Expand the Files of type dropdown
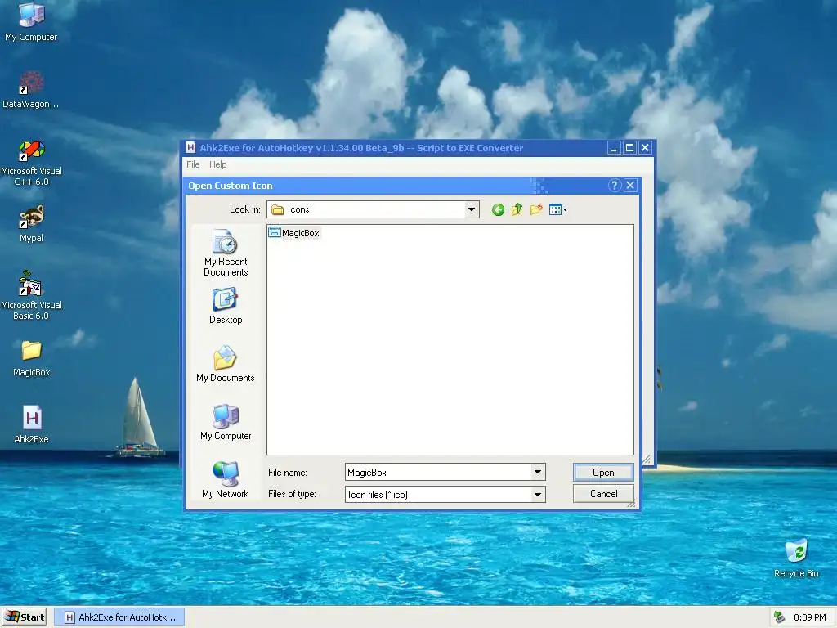 point(538,495)
